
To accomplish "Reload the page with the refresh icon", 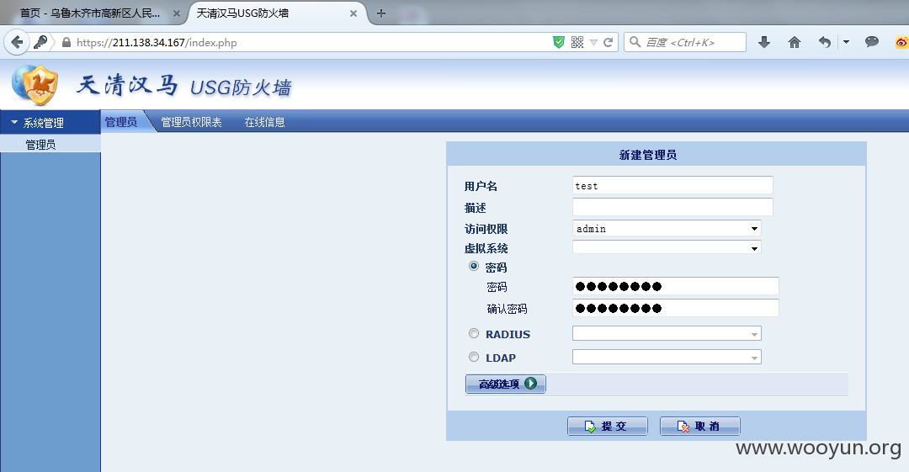I will coord(609,42).
